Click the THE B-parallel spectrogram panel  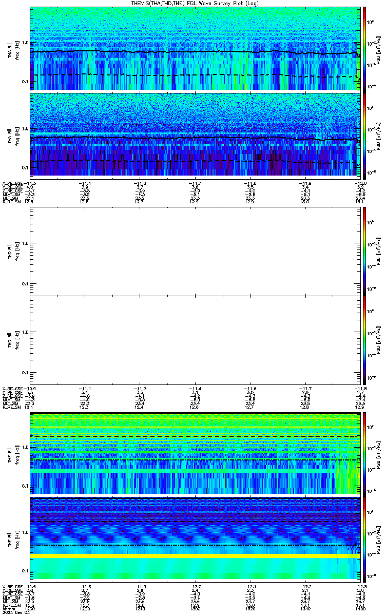[196, 541]
